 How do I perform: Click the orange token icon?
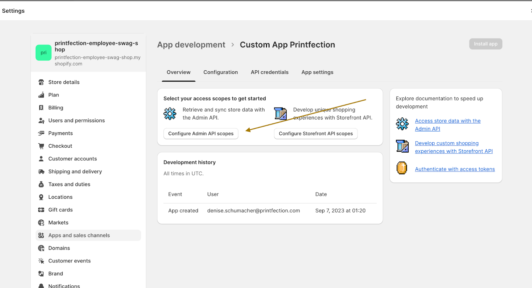point(402,168)
